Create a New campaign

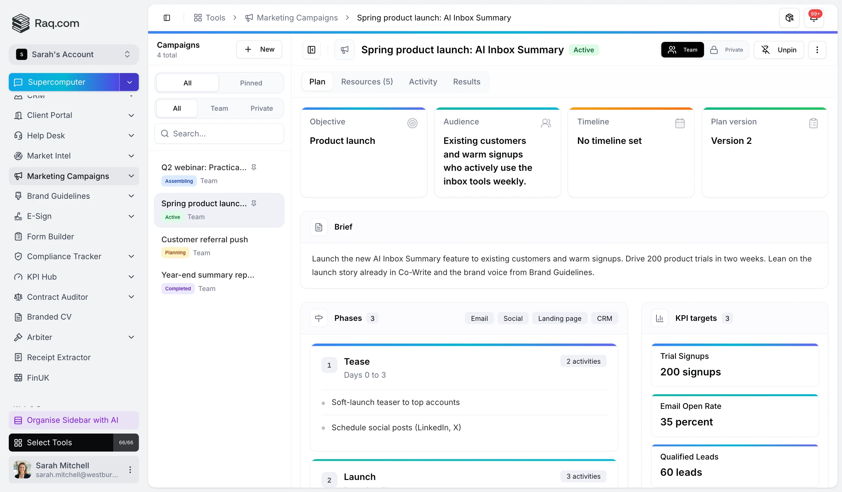pos(259,49)
